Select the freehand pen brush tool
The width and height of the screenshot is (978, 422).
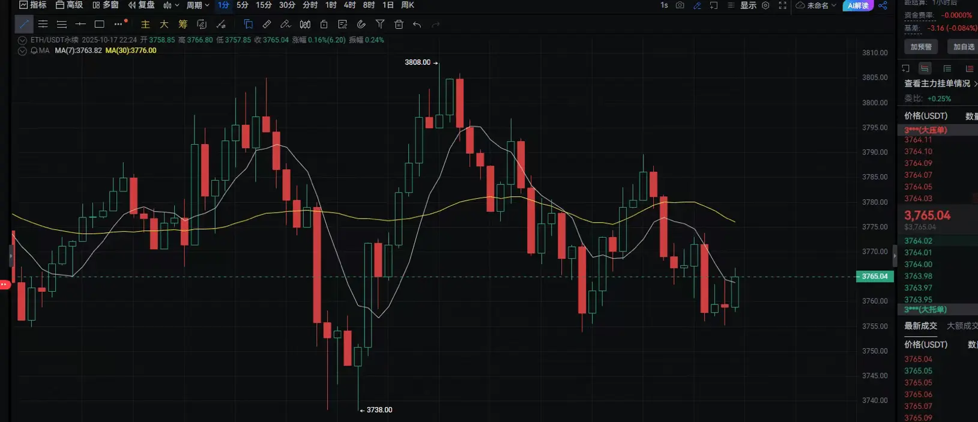[x=286, y=25]
